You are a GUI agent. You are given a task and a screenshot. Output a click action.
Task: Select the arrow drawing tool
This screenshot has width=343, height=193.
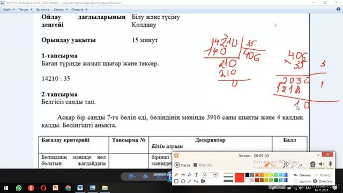click(183, 175)
